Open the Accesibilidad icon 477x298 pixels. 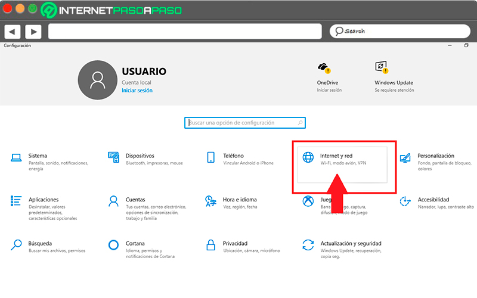(x=405, y=201)
